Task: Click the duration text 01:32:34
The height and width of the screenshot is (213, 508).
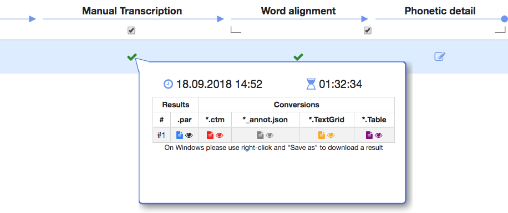Action: 341,84
